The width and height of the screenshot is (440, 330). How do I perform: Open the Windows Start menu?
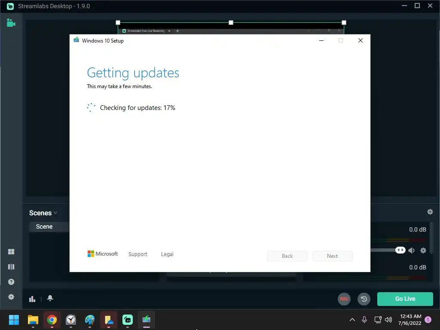tap(14, 320)
